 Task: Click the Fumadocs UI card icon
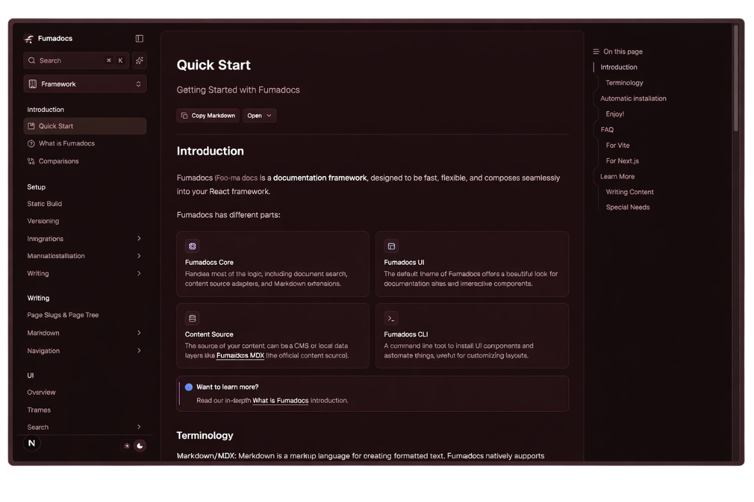tap(391, 246)
